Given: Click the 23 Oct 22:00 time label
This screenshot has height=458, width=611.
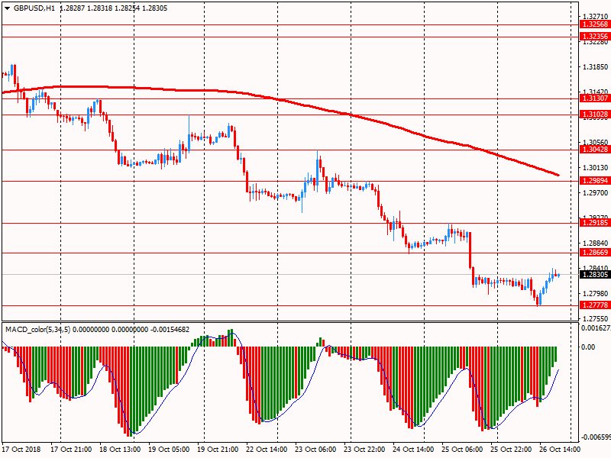Looking at the screenshot, I should [x=364, y=449].
